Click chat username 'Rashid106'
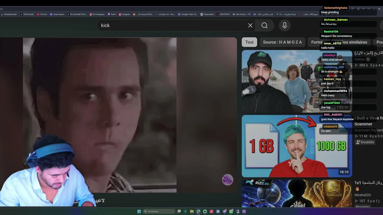The image size is (383, 215). point(331,31)
